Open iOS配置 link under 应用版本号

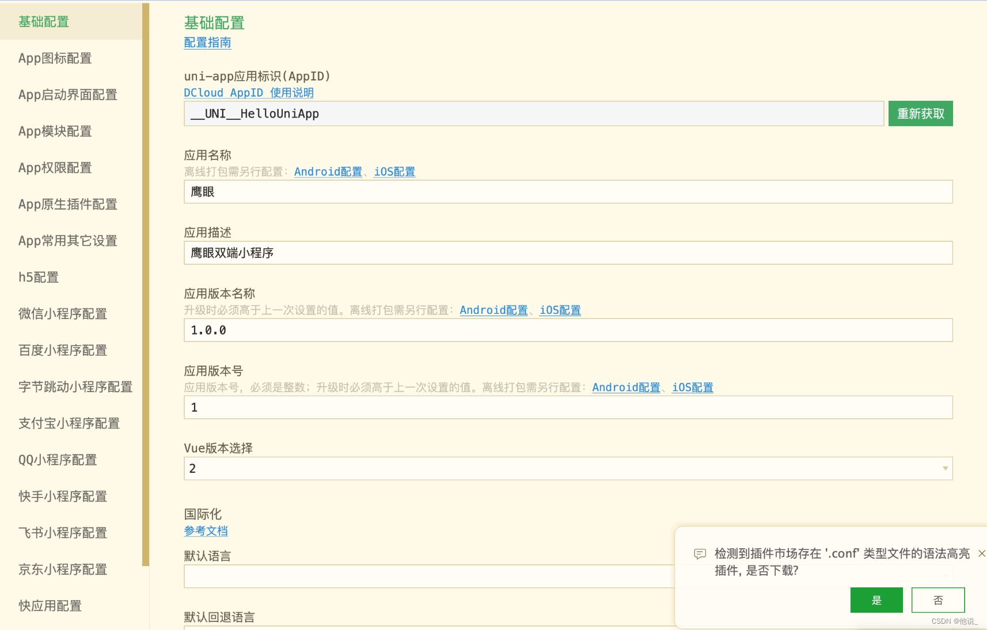pos(693,388)
